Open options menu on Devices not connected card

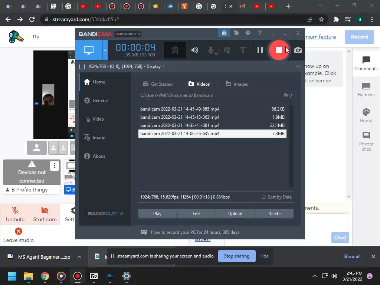54,166
